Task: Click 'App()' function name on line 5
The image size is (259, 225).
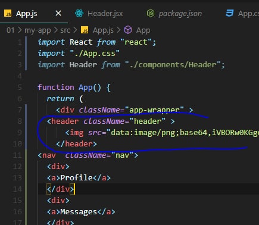Action: click(x=90, y=87)
